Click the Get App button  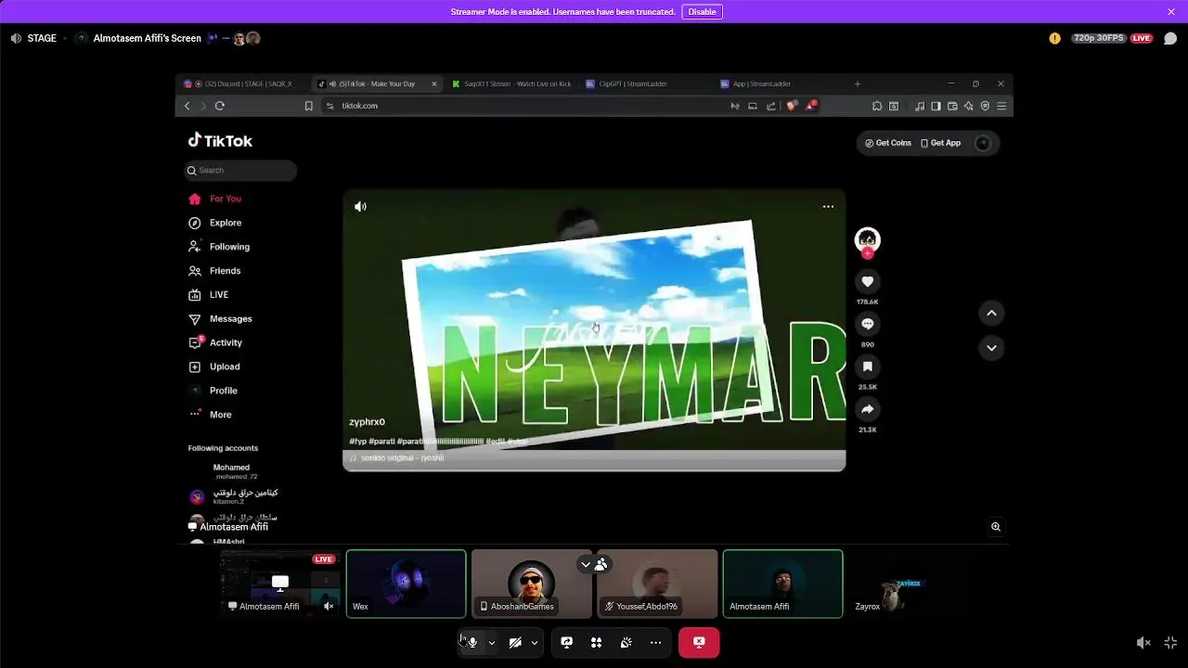(x=940, y=143)
